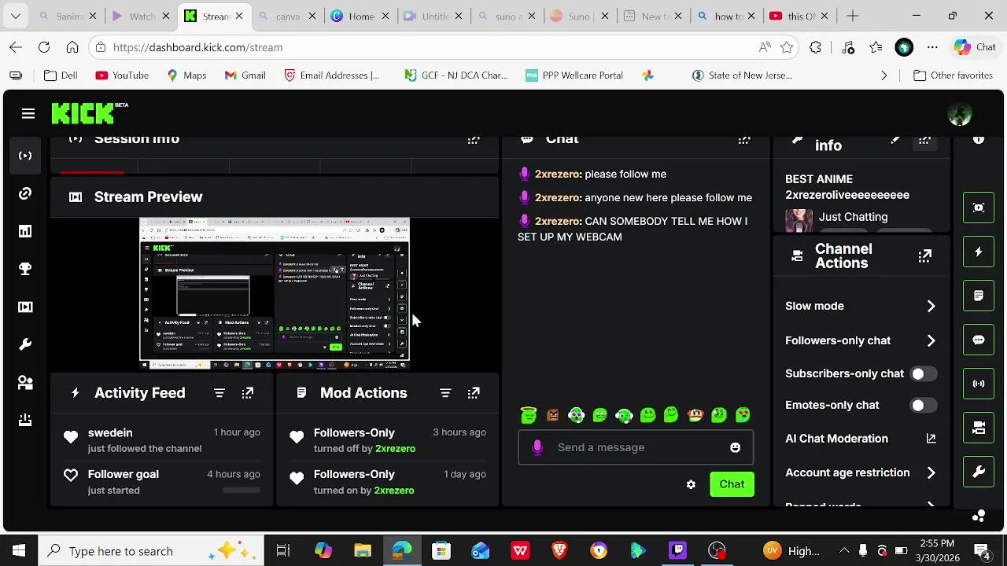Toggle Stream Preview widget in right rail

point(979,208)
